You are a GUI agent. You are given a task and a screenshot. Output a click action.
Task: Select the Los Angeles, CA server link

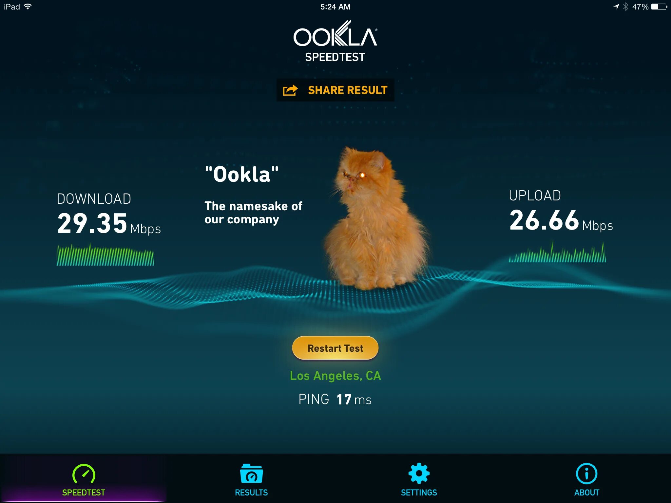click(335, 376)
